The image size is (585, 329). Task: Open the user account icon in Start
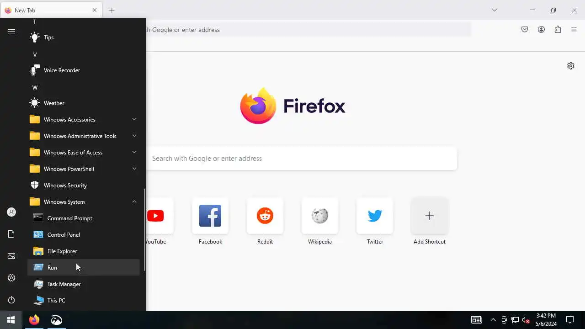[11, 212]
